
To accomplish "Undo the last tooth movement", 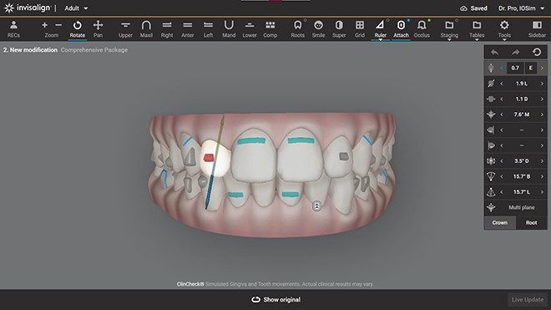I will pos(495,53).
